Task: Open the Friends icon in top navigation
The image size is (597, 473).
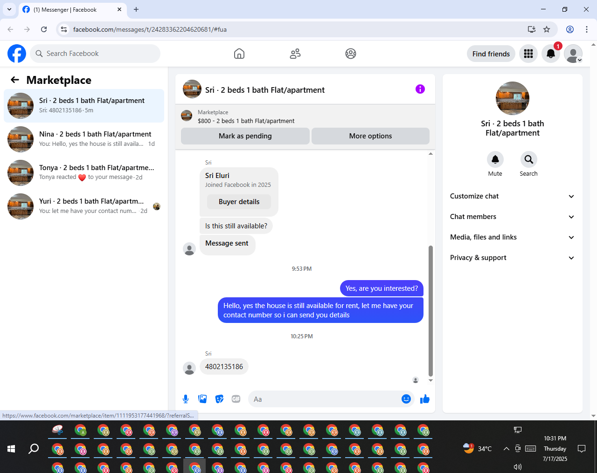Action: click(295, 54)
